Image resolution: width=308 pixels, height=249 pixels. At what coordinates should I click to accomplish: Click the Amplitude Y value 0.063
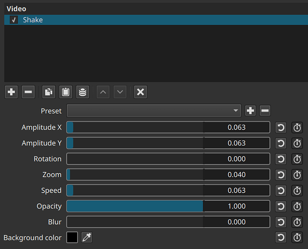(x=237, y=143)
